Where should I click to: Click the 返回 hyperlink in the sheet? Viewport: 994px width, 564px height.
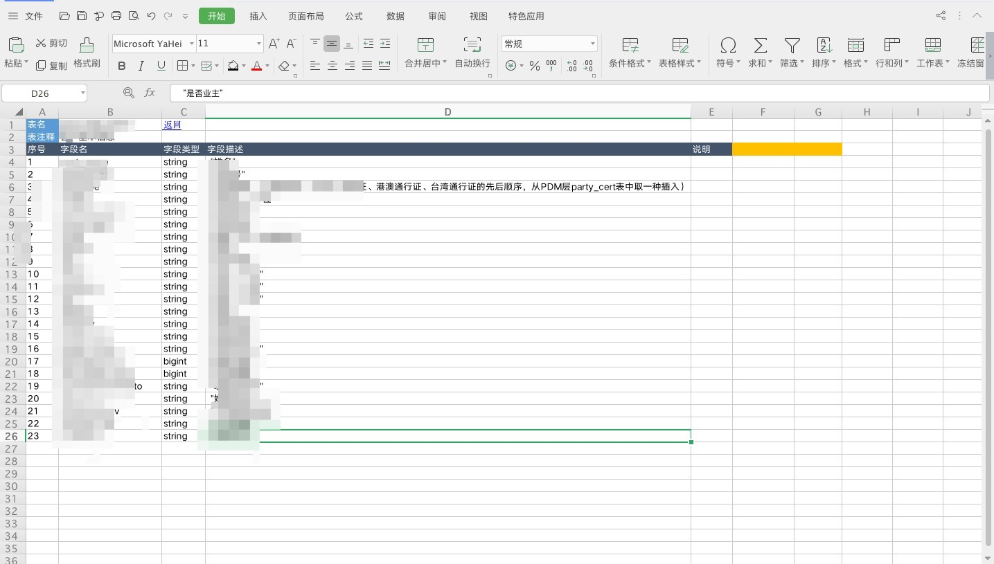pos(171,125)
